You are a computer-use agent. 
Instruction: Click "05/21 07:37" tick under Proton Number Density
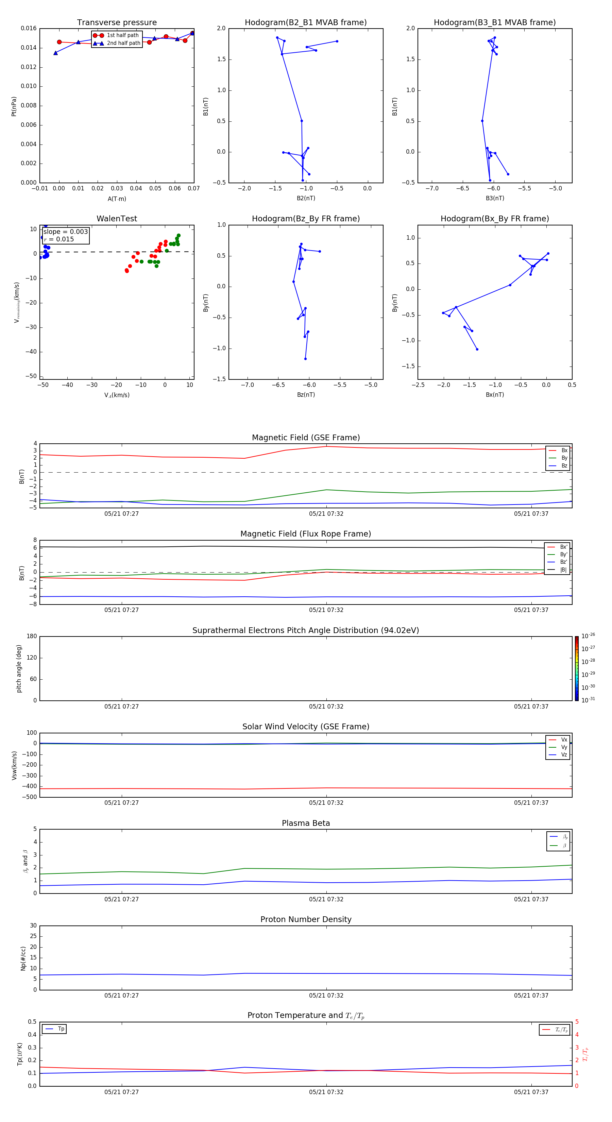(531, 996)
